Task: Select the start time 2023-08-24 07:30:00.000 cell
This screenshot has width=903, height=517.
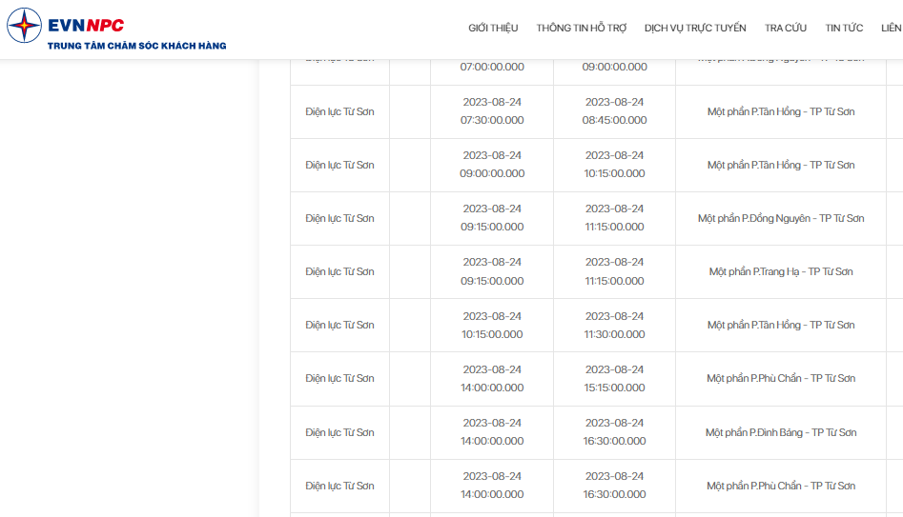Action: 492,111
